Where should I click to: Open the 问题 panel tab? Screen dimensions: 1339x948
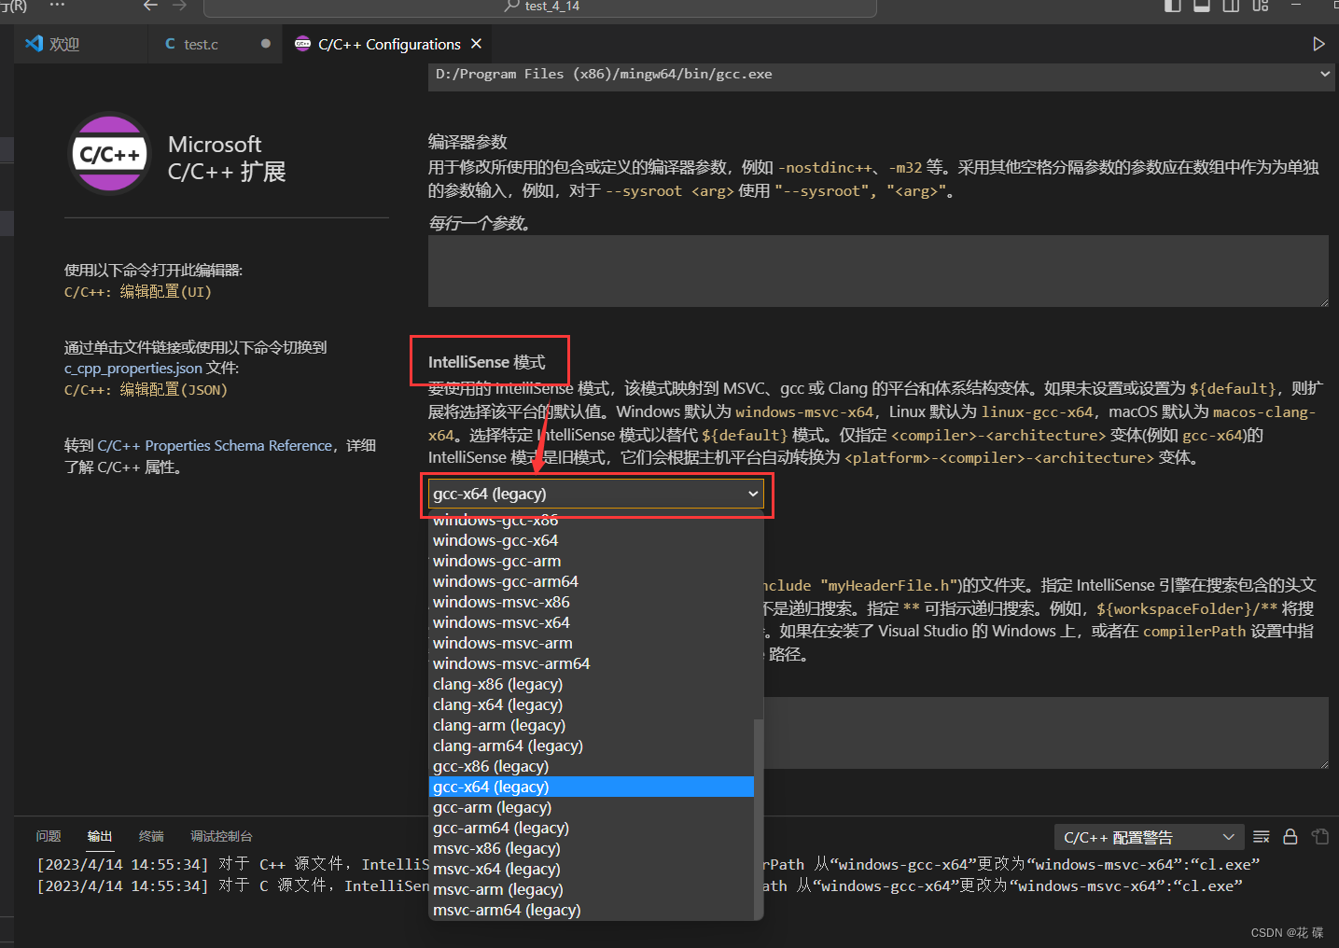tap(49, 836)
